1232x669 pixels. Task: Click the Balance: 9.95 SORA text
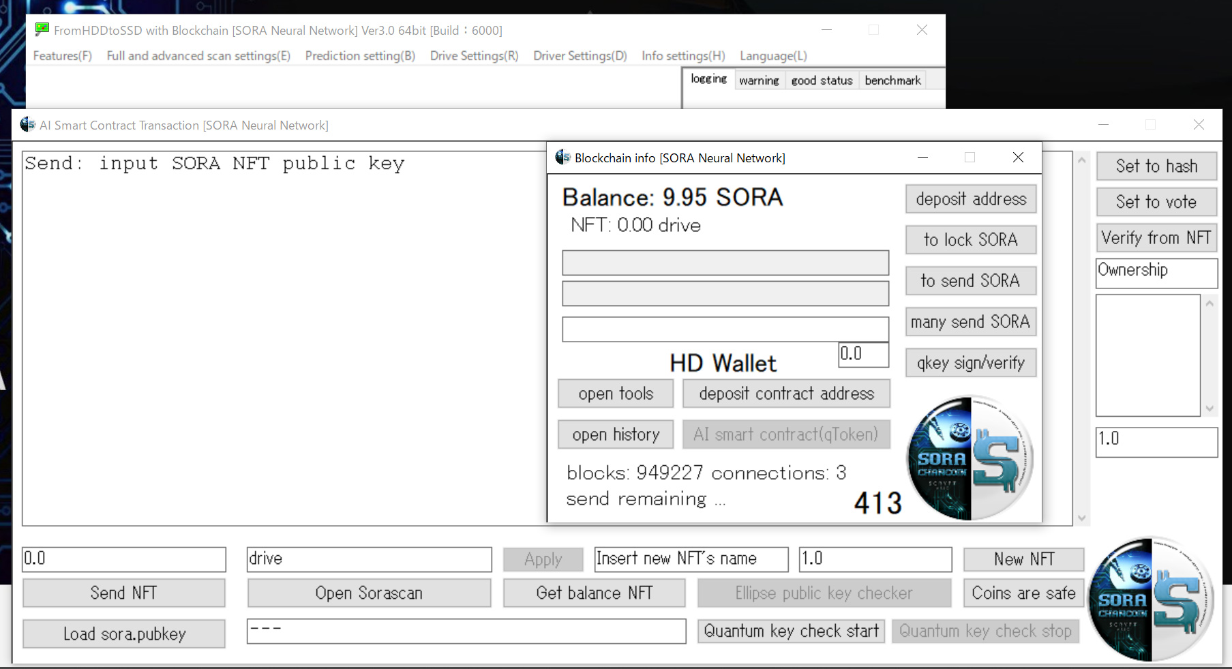tap(672, 198)
